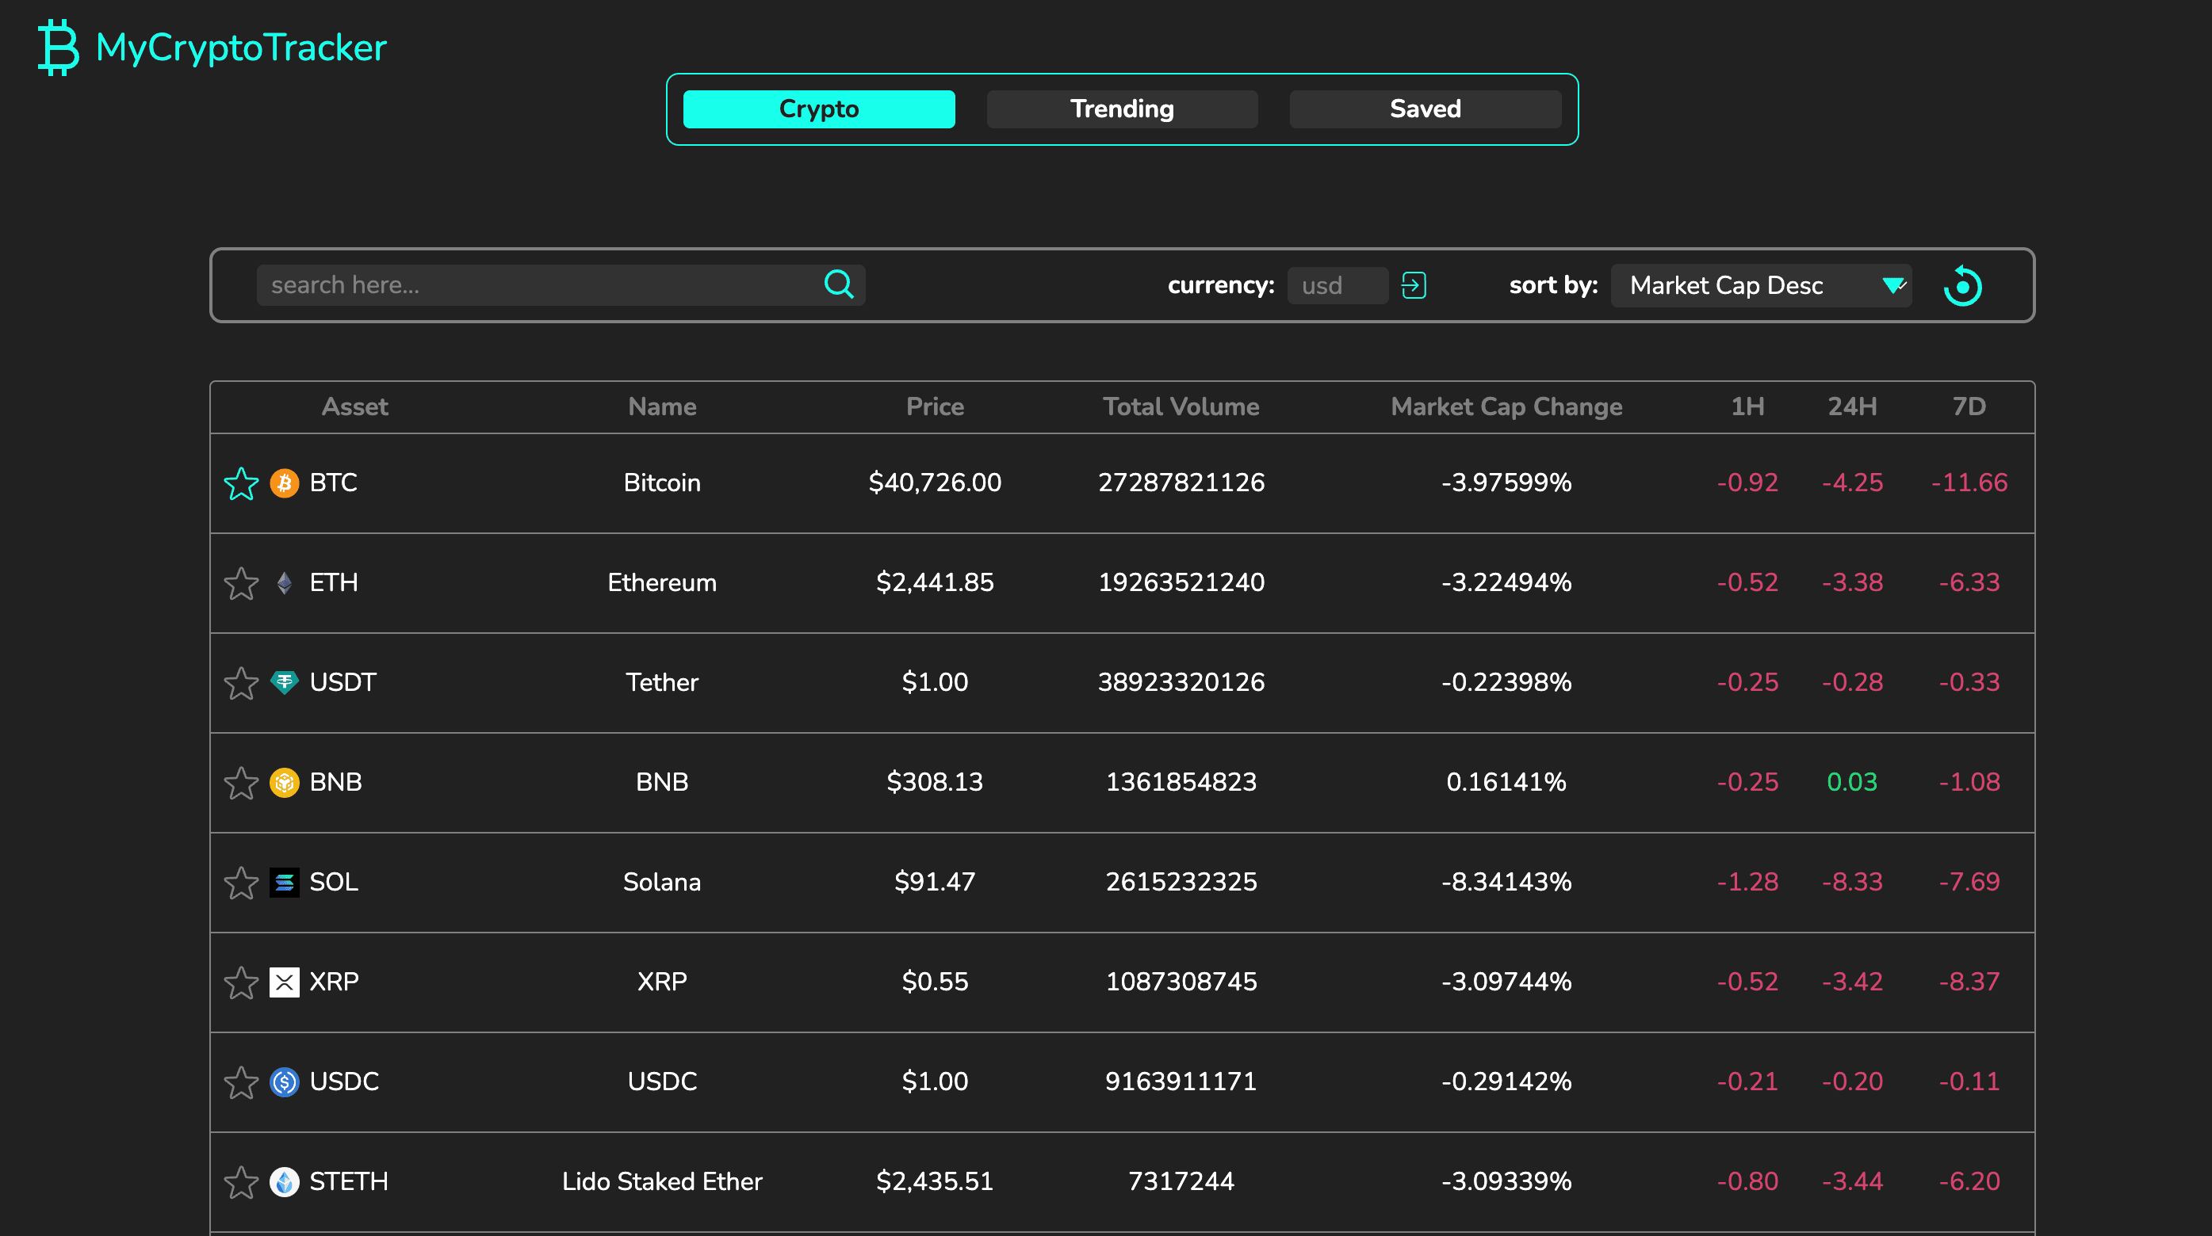The width and height of the screenshot is (2212, 1236).
Task: Click the MyCryptoTracker Bitcoin logo icon
Action: click(x=59, y=48)
